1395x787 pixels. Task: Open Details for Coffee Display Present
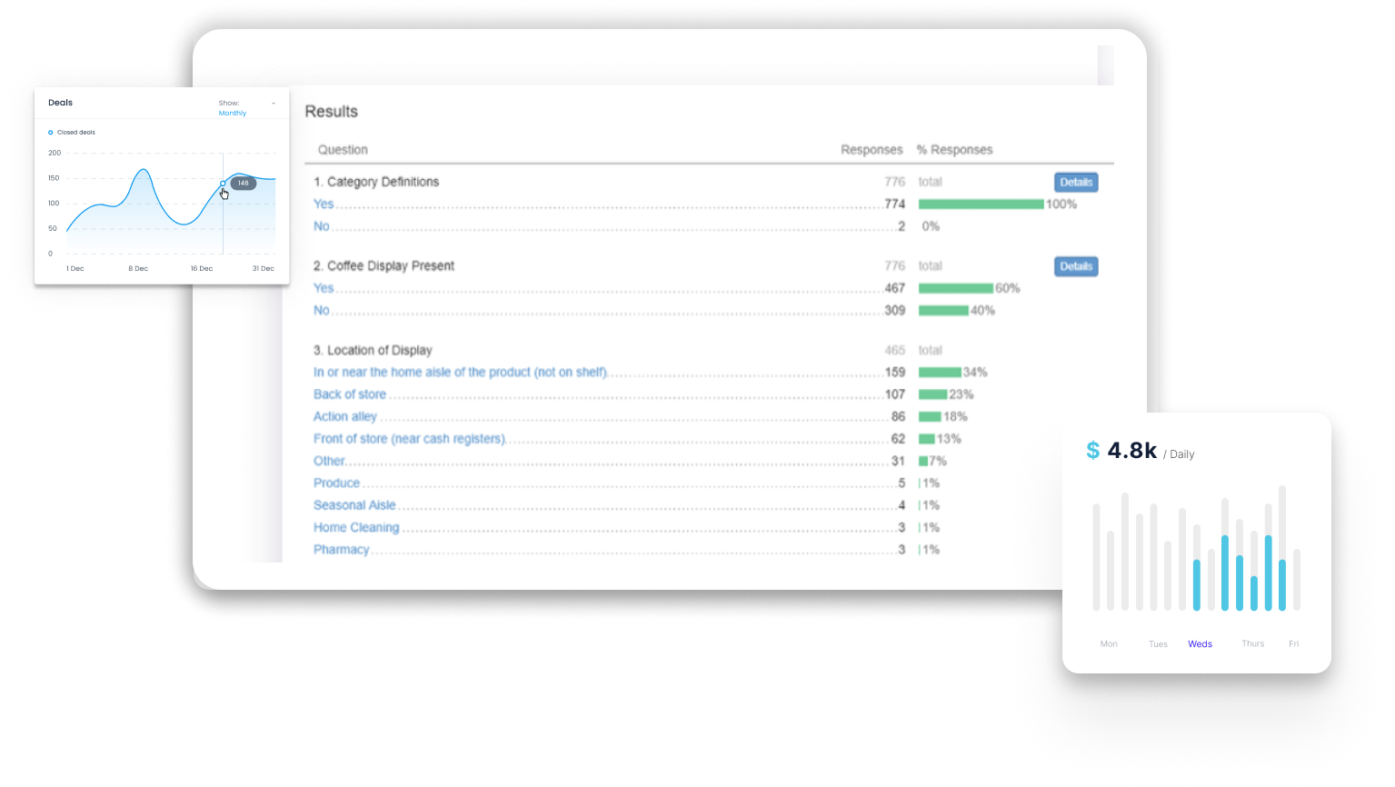coord(1075,266)
